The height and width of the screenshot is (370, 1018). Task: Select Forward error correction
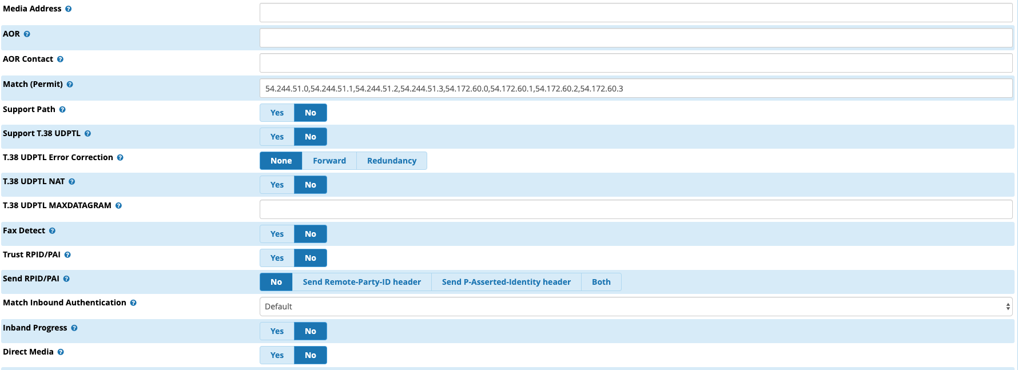click(329, 161)
